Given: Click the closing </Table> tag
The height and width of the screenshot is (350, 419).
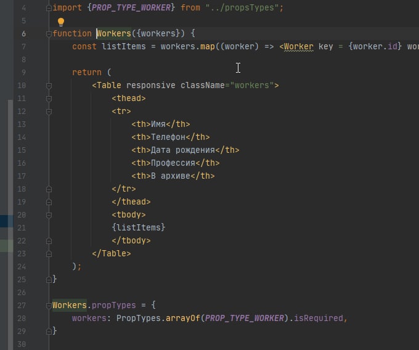Looking at the screenshot, I should pyautogui.click(x=112, y=253).
